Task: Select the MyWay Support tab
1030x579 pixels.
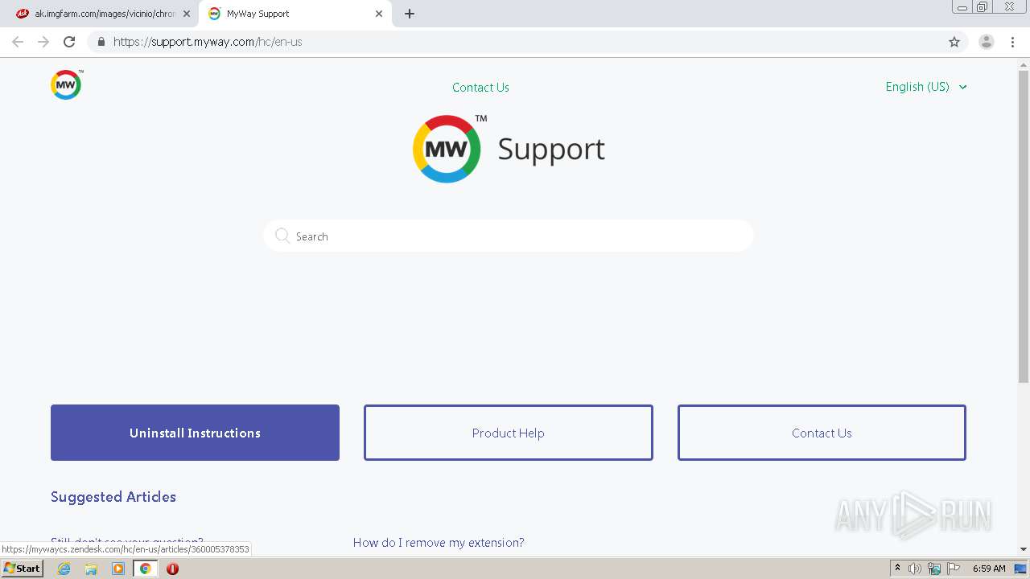Action: 296,14
